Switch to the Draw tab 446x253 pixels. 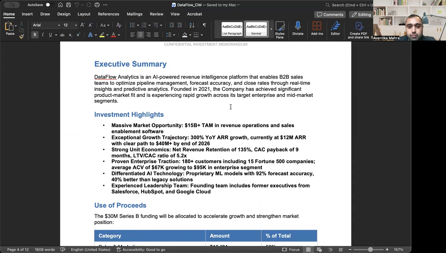tap(45, 14)
